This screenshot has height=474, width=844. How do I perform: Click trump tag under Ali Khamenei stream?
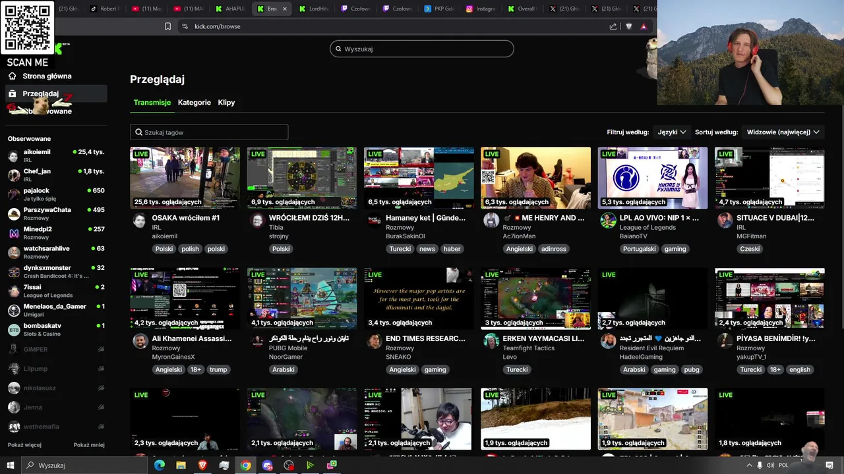click(218, 369)
